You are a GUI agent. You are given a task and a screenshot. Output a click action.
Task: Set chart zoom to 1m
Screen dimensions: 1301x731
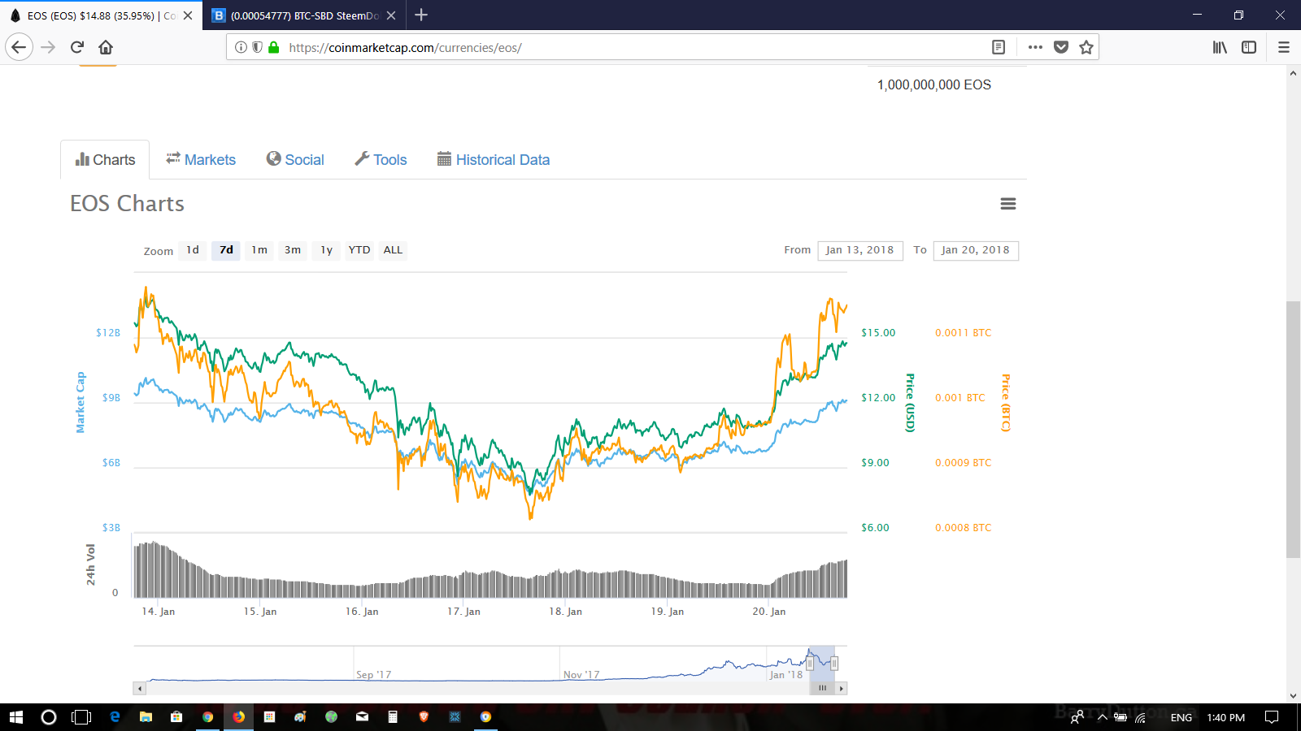pyautogui.click(x=259, y=250)
